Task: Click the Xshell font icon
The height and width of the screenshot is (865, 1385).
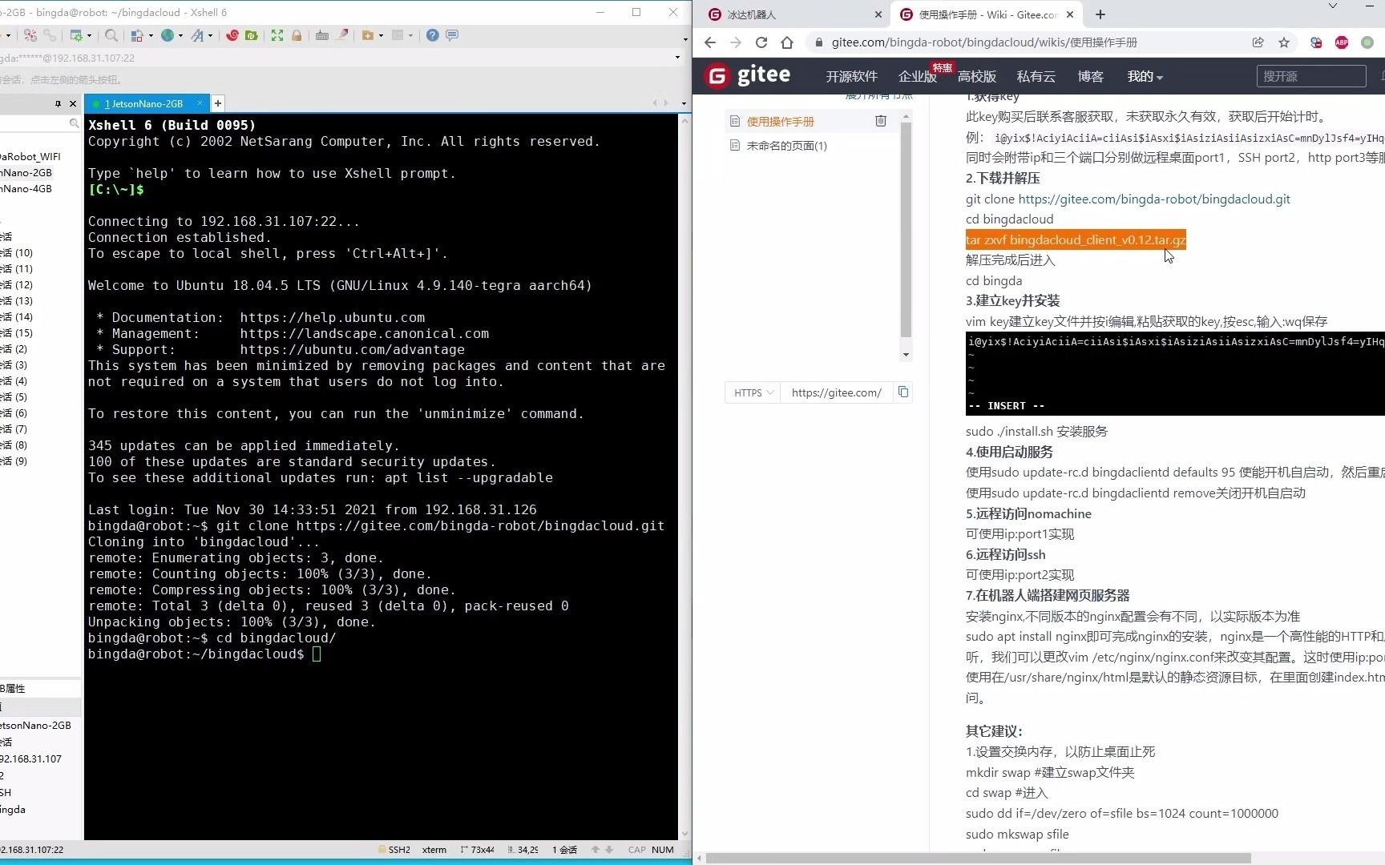Action: click(x=197, y=35)
